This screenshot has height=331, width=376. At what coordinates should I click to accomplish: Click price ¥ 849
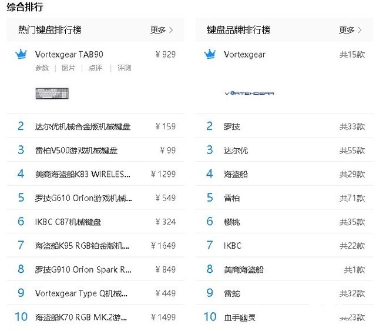(x=166, y=269)
